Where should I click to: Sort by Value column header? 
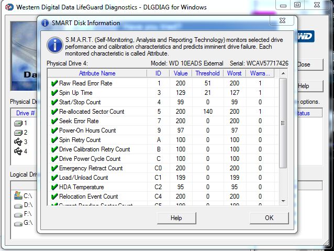tap(181, 73)
